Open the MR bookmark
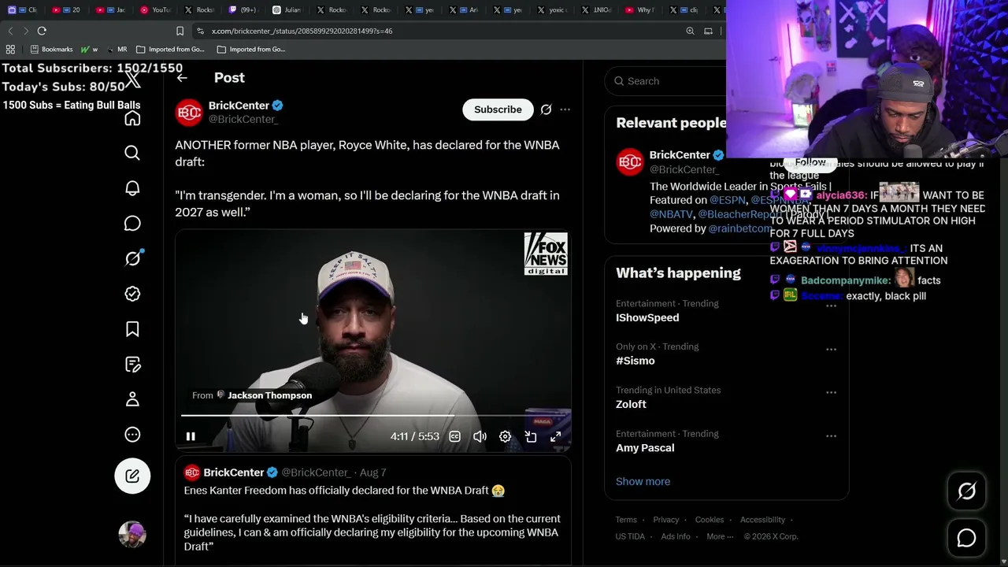Screen dimensions: 1008x567 pyautogui.click(x=117, y=49)
